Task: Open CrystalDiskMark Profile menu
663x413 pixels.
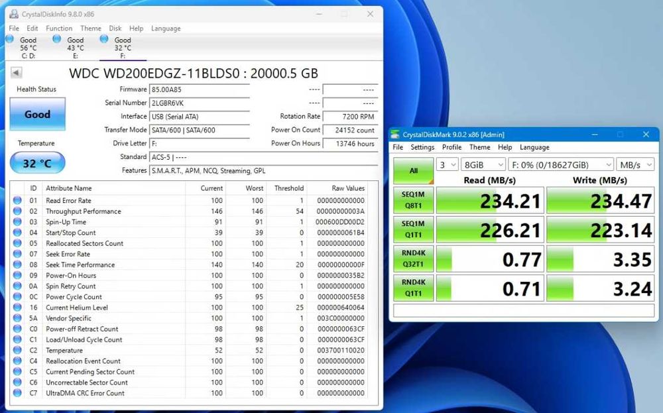Action: 452,147
